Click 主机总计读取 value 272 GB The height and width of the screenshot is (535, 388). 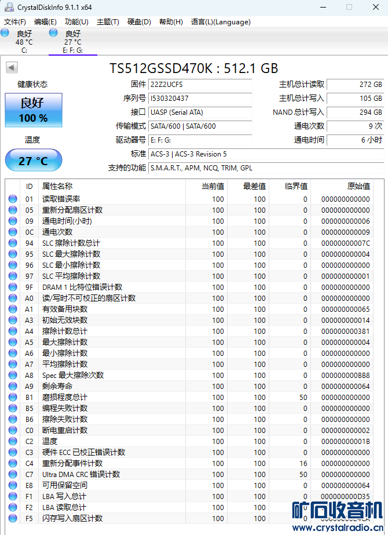[355, 85]
